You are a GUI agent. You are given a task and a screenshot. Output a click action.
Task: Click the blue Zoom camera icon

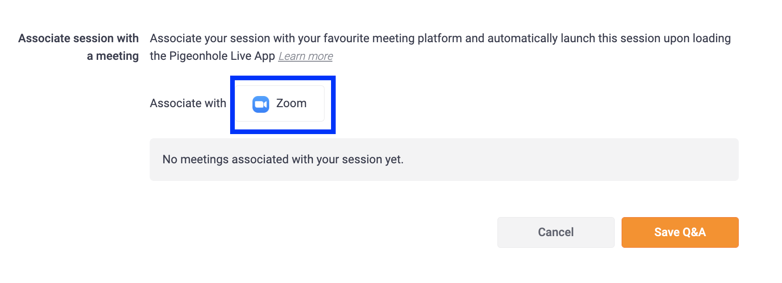pyautogui.click(x=261, y=104)
